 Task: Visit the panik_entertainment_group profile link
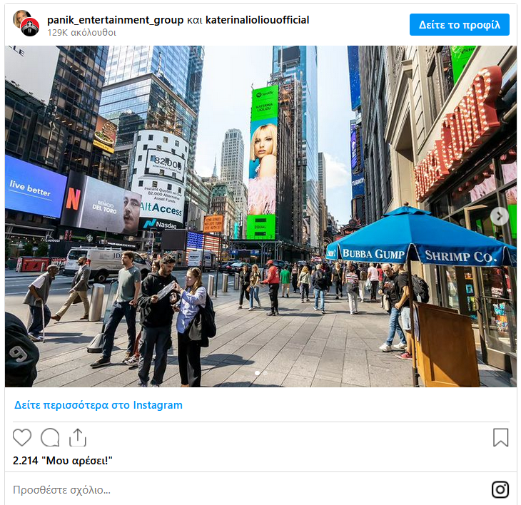click(x=116, y=20)
